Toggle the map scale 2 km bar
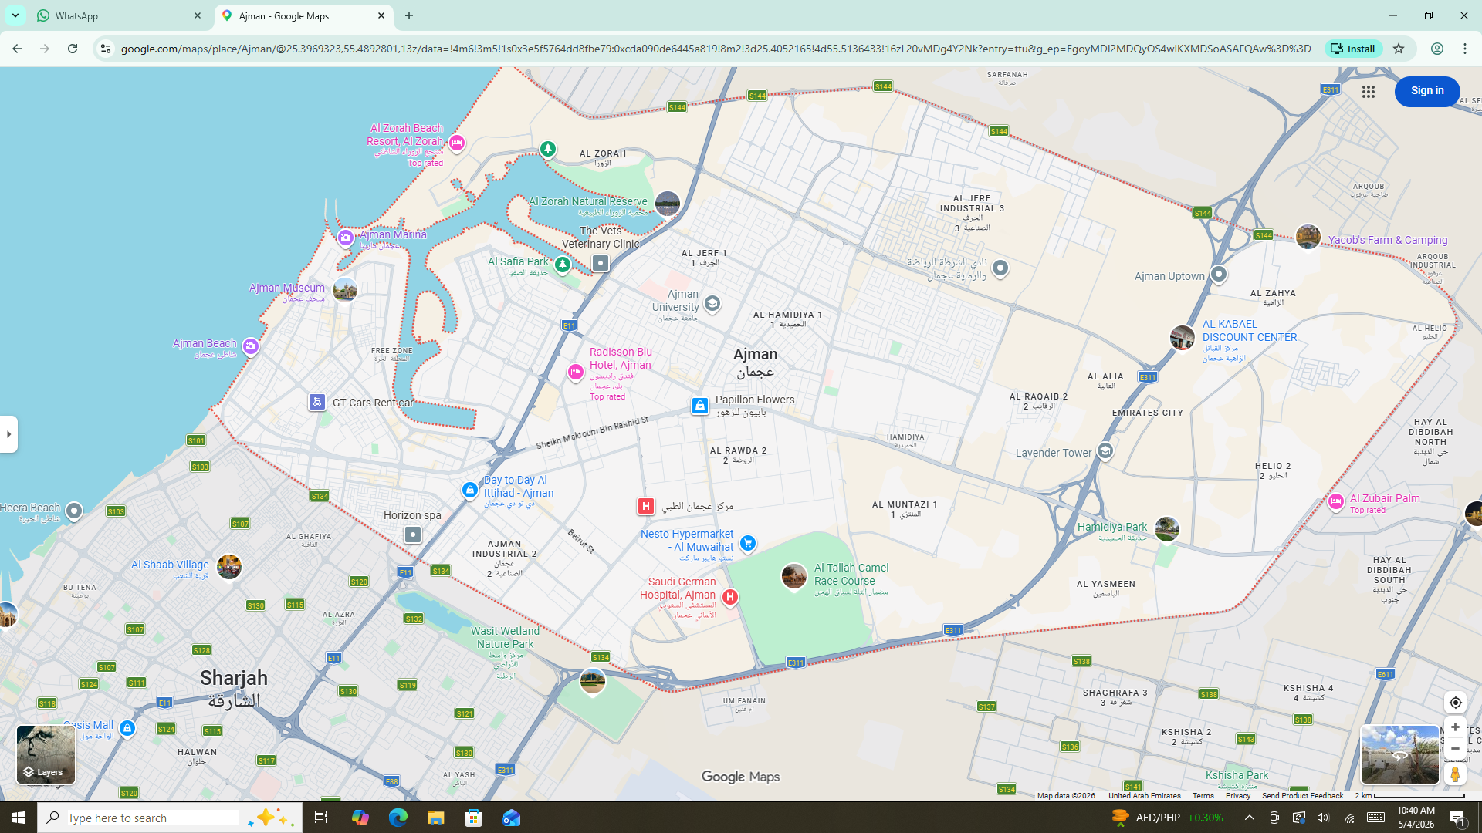 point(1410,795)
